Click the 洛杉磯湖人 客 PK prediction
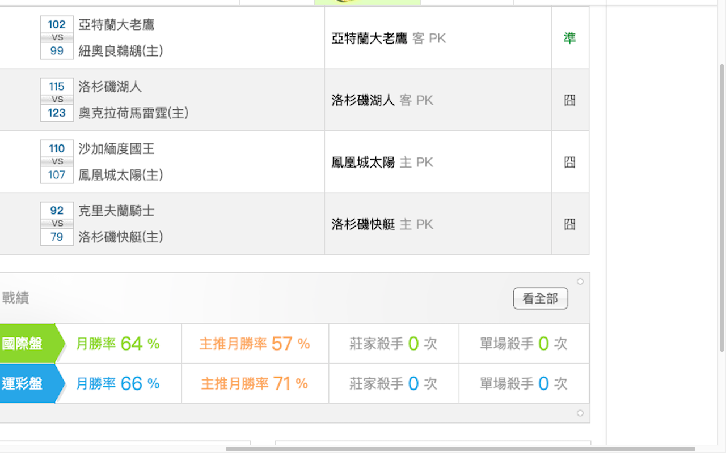 (382, 100)
